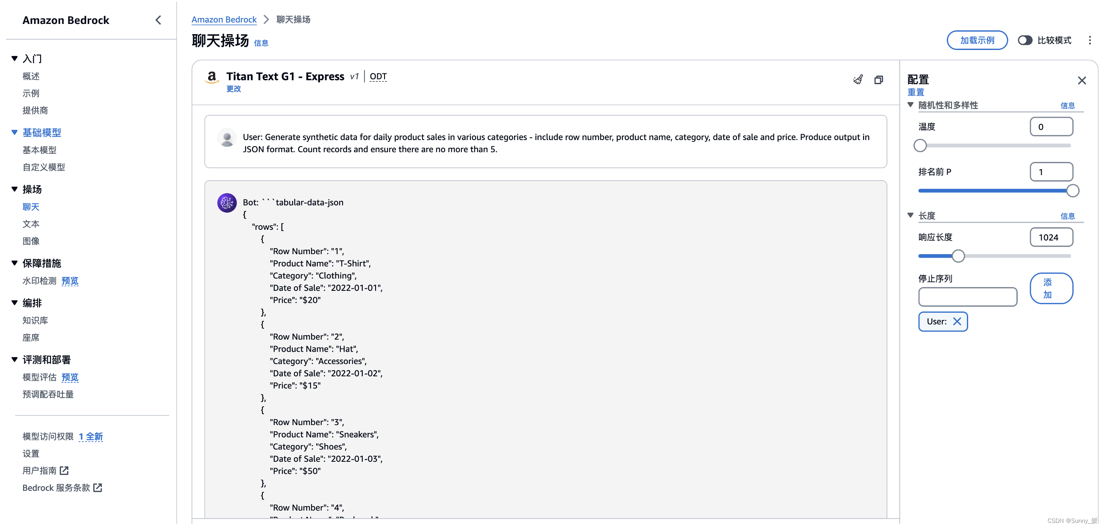Click the bot avatar icon
1104x528 pixels.
[227, 203]
